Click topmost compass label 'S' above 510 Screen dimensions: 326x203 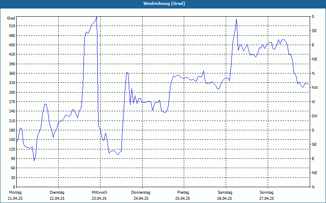coord(313,17)
